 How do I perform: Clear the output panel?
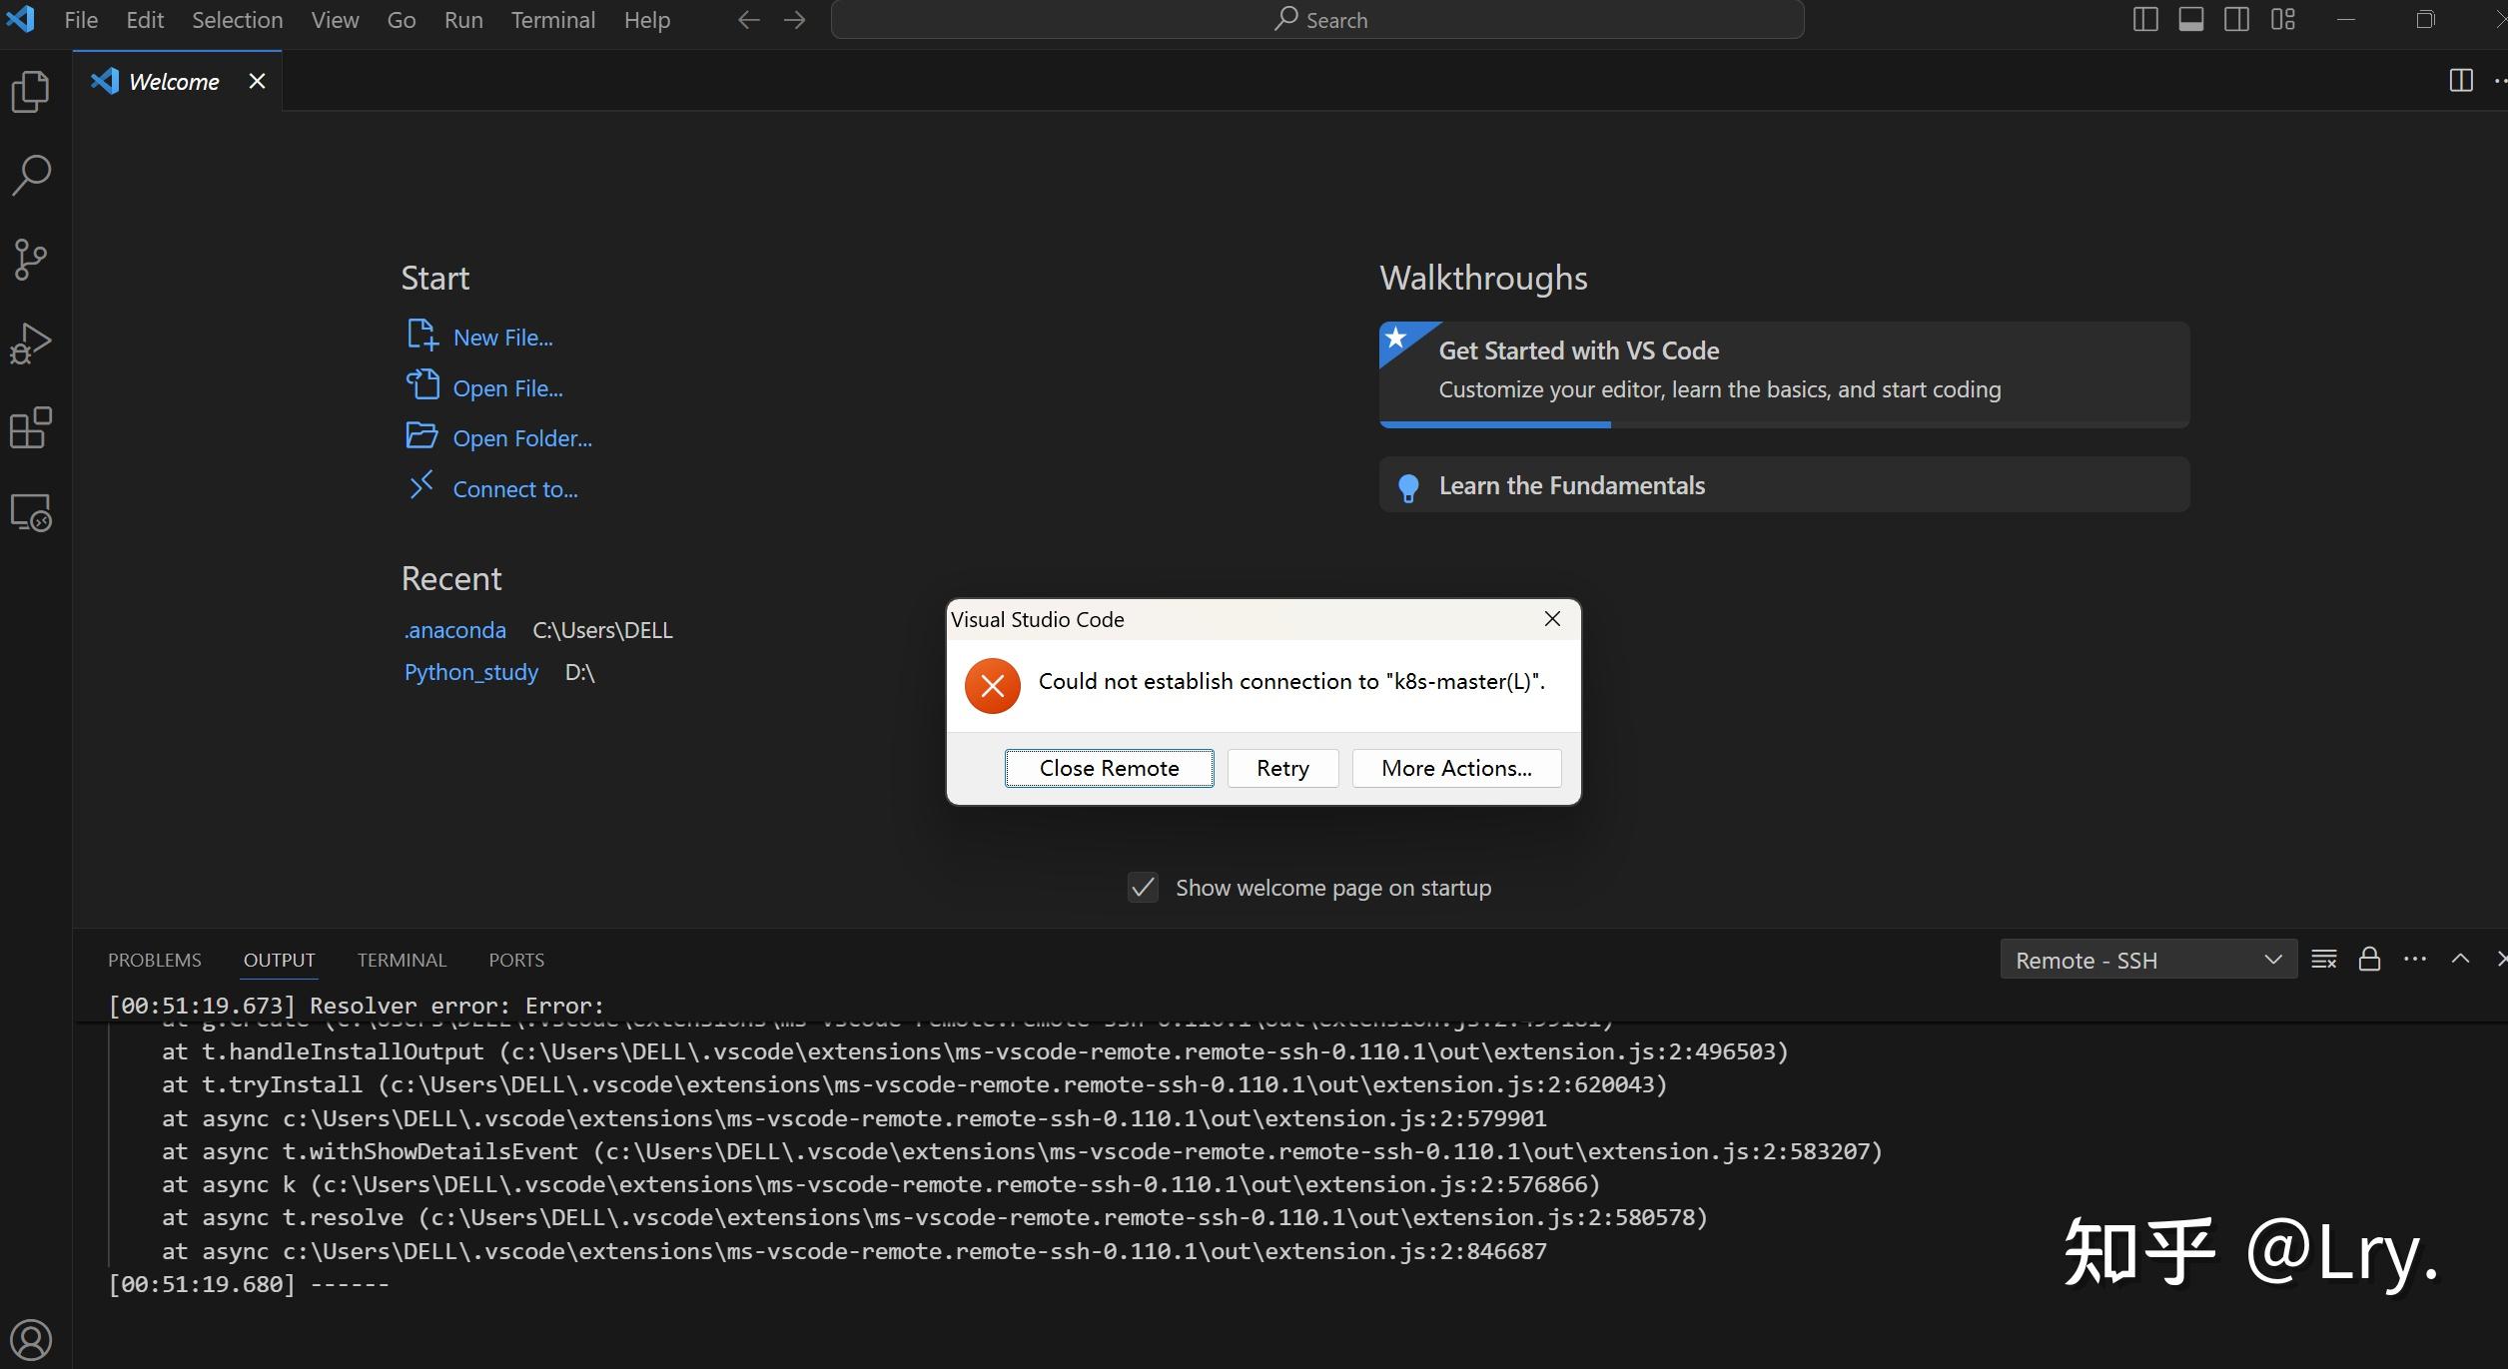tap(2324, 960)
